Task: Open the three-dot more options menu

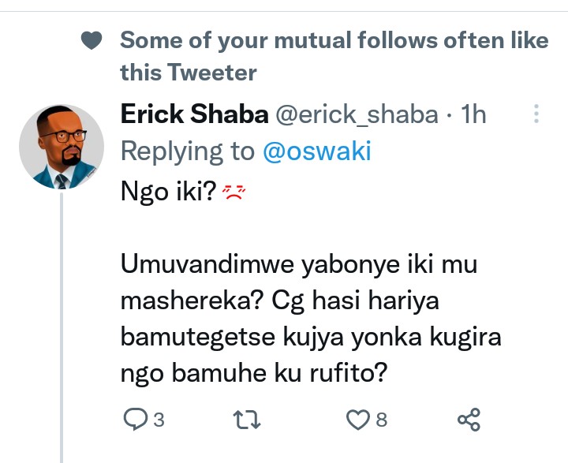Action: click(x=536, y=114)
